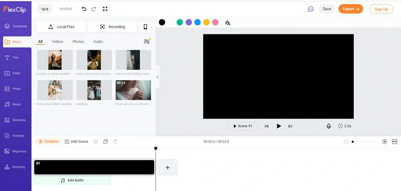The height and width of the screenshot is (191, 401).
Task: Zoom in the timeline
Action: pos(385,142)
